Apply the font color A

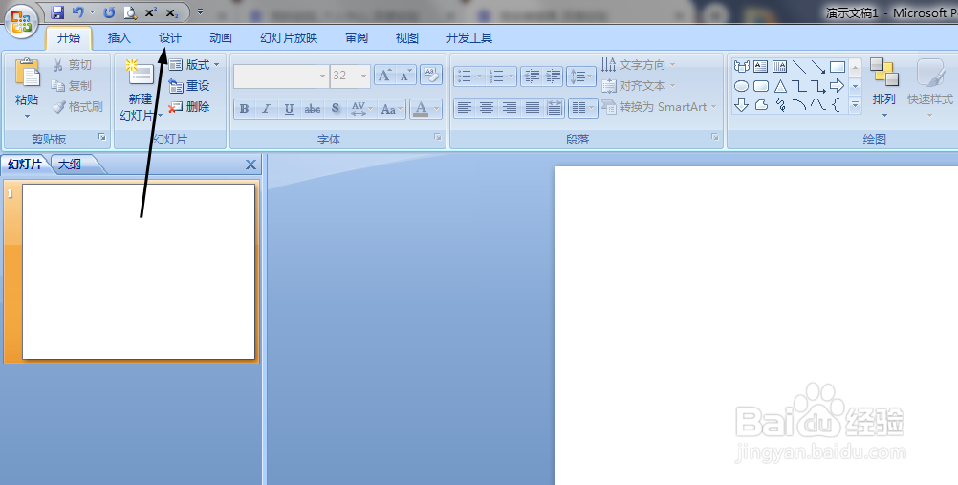coord(421,109)
